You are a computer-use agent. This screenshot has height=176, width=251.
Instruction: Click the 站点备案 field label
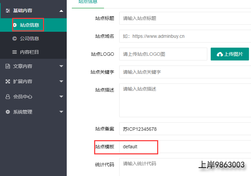tap(105, 129)
